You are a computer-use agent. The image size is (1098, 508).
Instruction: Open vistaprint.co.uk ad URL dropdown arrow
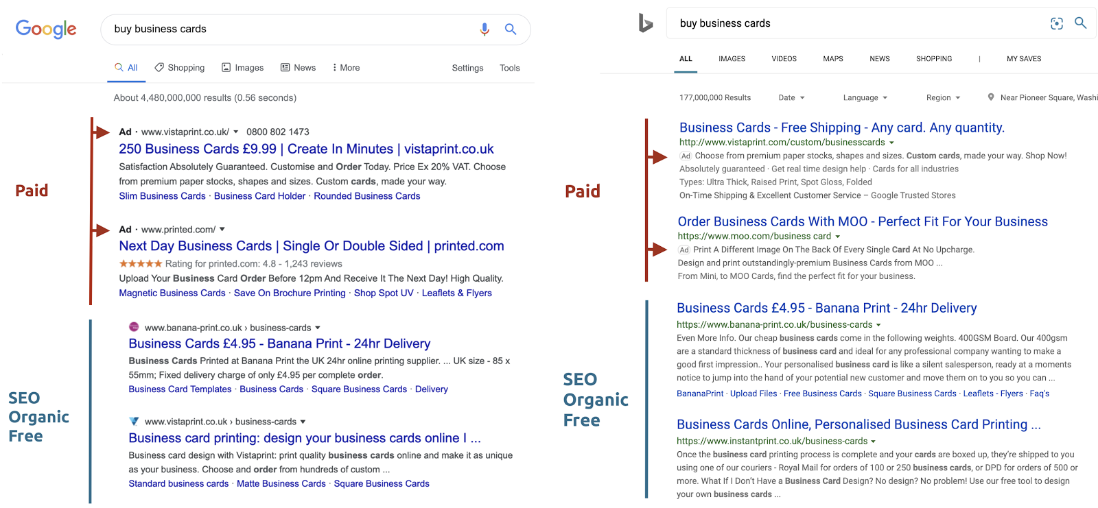236,132
